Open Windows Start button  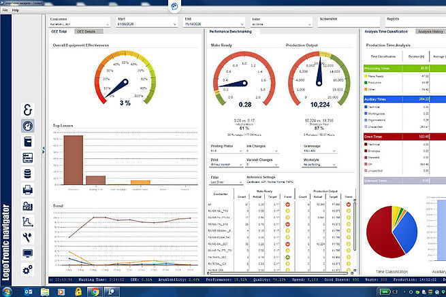(x=7, y=292)
